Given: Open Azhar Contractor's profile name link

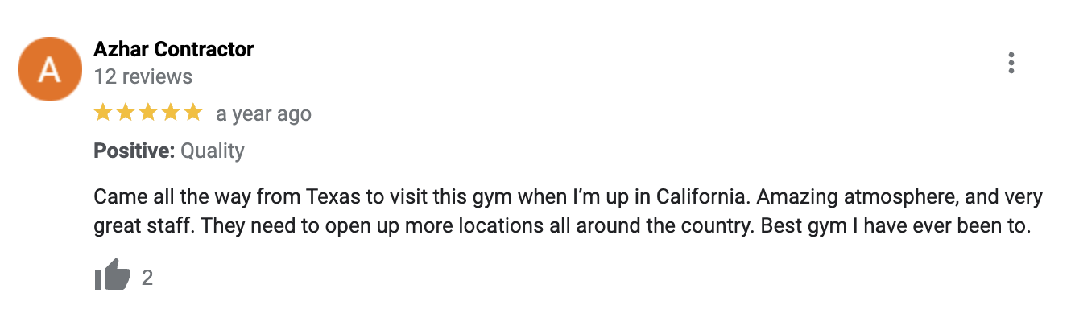Looking at the screenshot, I should coord(173,50).
